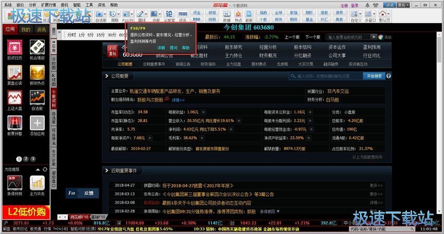Click the 添加应用 plus icon
This screenshot has height=234, width=444.
coord(37,123)
